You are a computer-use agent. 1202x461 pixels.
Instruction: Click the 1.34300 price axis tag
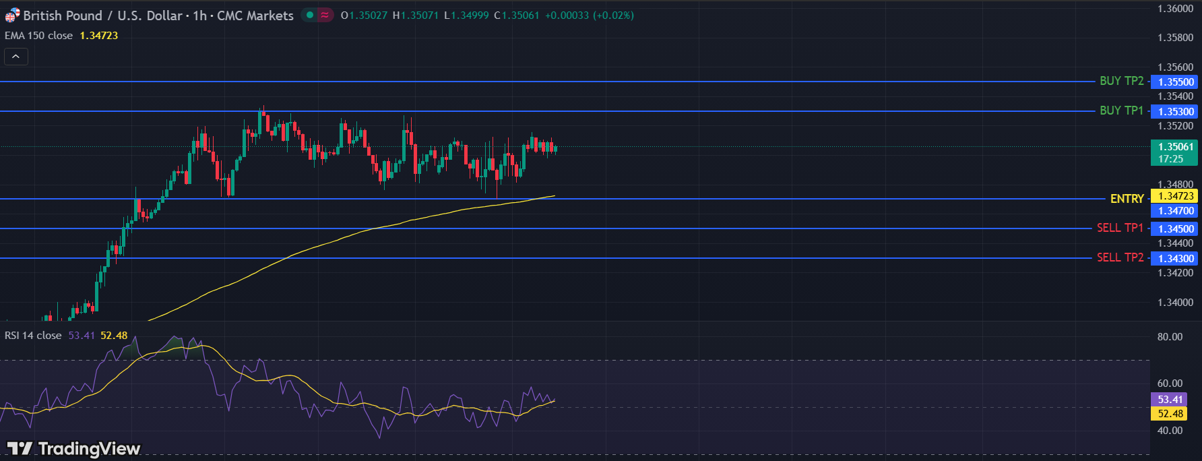pos(1176,259)
